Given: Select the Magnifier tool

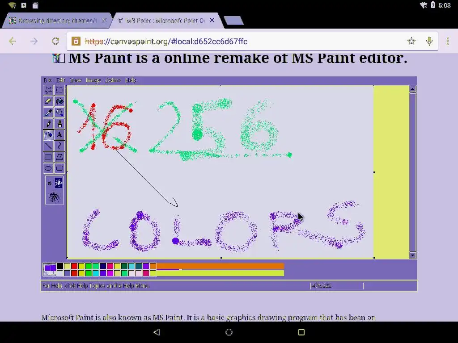Looking at the screenshot, I should coord(59,113).
